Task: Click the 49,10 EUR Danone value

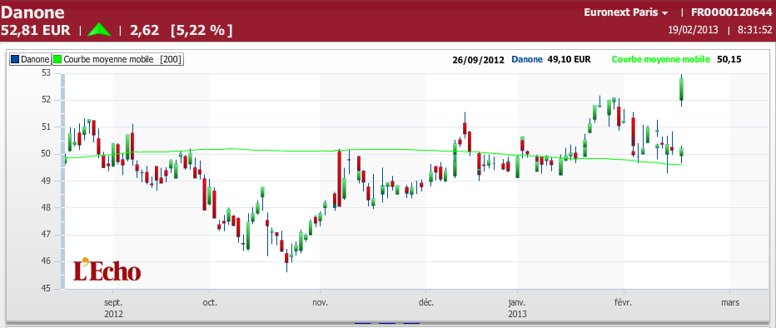Action: (x=569, y=59)
